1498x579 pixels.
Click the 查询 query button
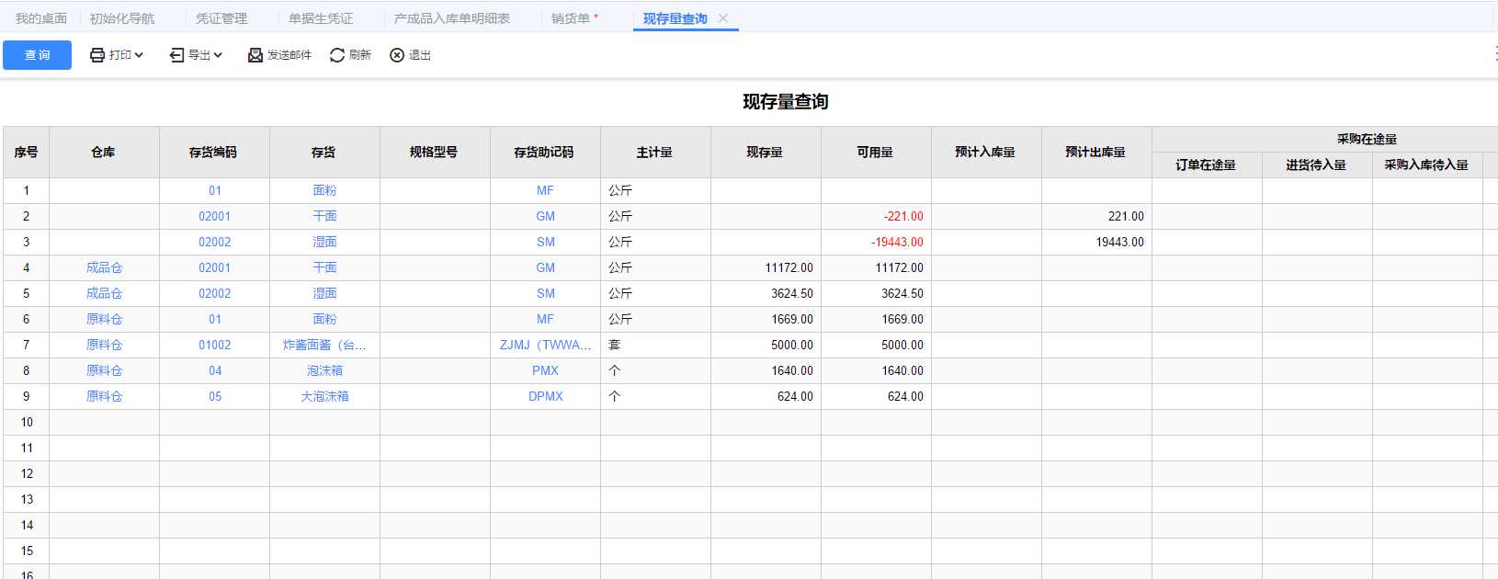click(37, 55)
